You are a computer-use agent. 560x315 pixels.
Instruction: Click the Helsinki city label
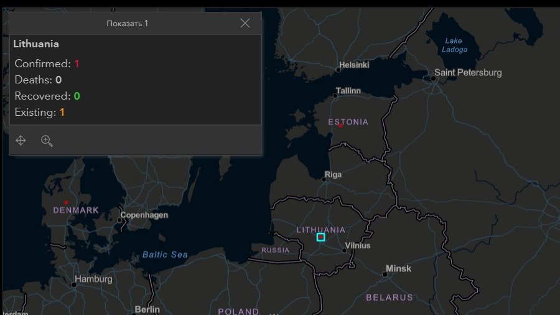(x=353, y=65)
